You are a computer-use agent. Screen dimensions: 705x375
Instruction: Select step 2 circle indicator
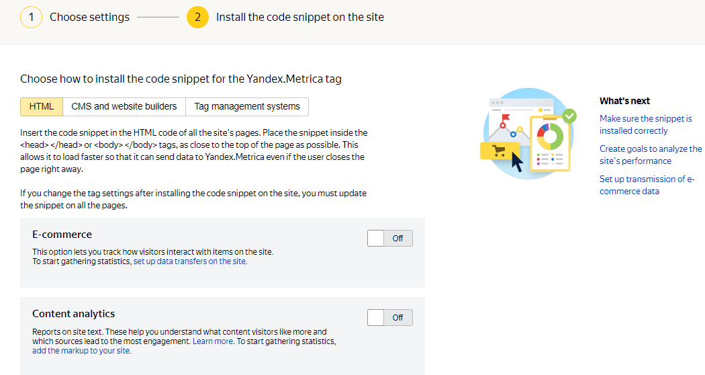pyautogui.click(x=197, y=17)
